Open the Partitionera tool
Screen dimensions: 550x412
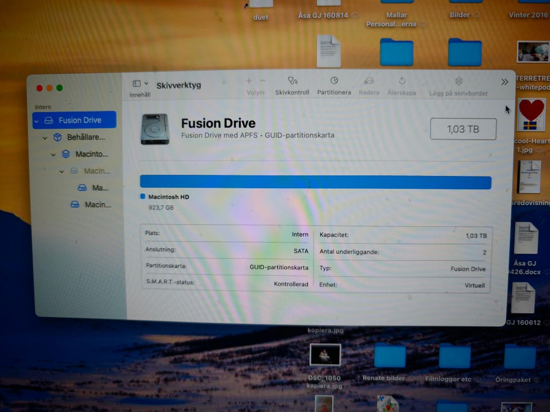tap(334, 81)
